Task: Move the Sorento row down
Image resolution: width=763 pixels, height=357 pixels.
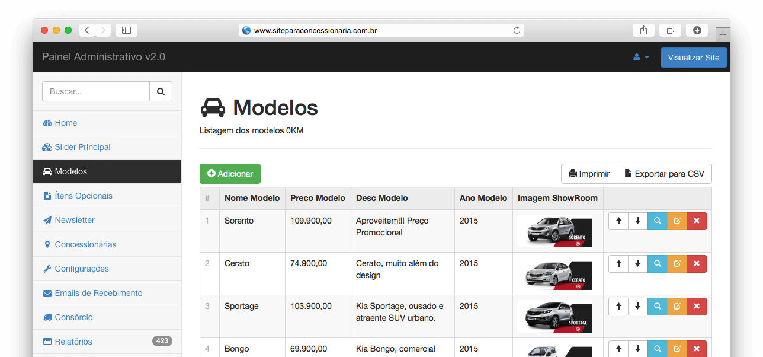Action: point(638,221)
